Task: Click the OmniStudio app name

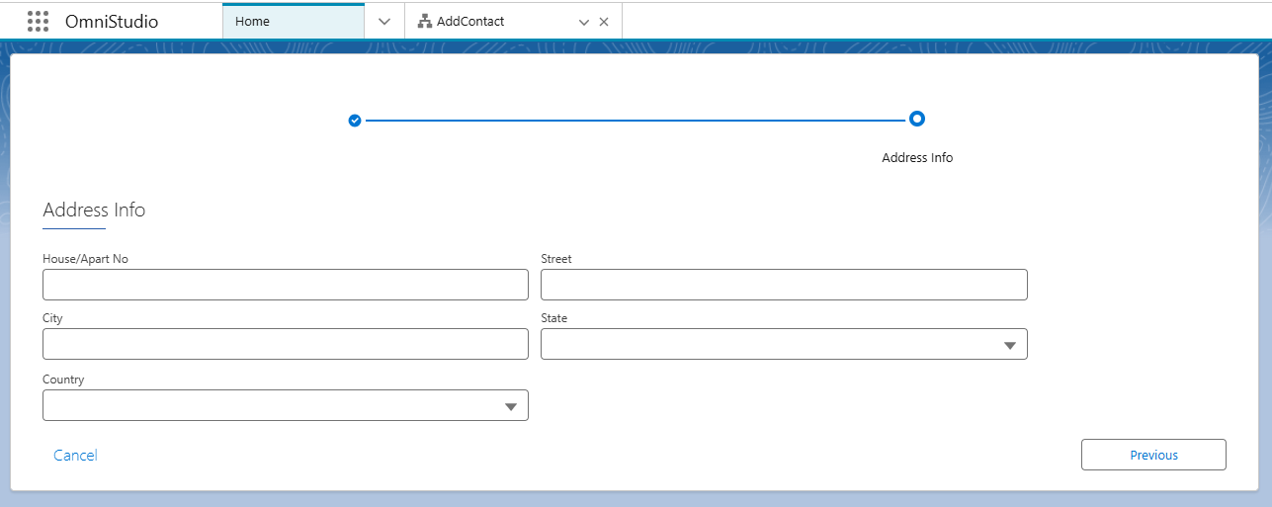Action: (x=111, y=22)
